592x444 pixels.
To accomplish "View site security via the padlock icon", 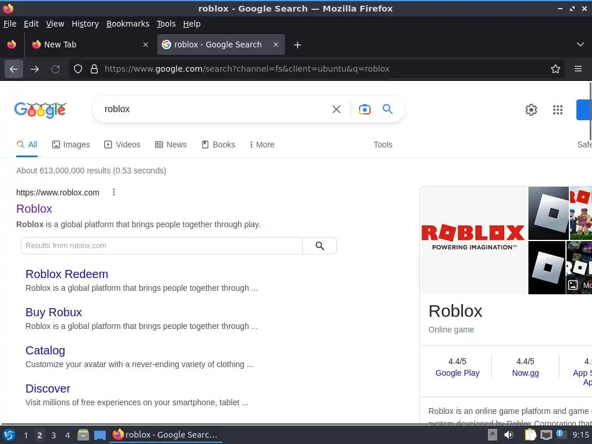I will (x=94, y=69).
